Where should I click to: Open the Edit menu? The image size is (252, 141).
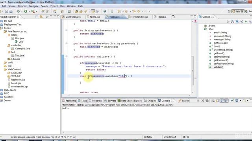click(x=4, y=6)
